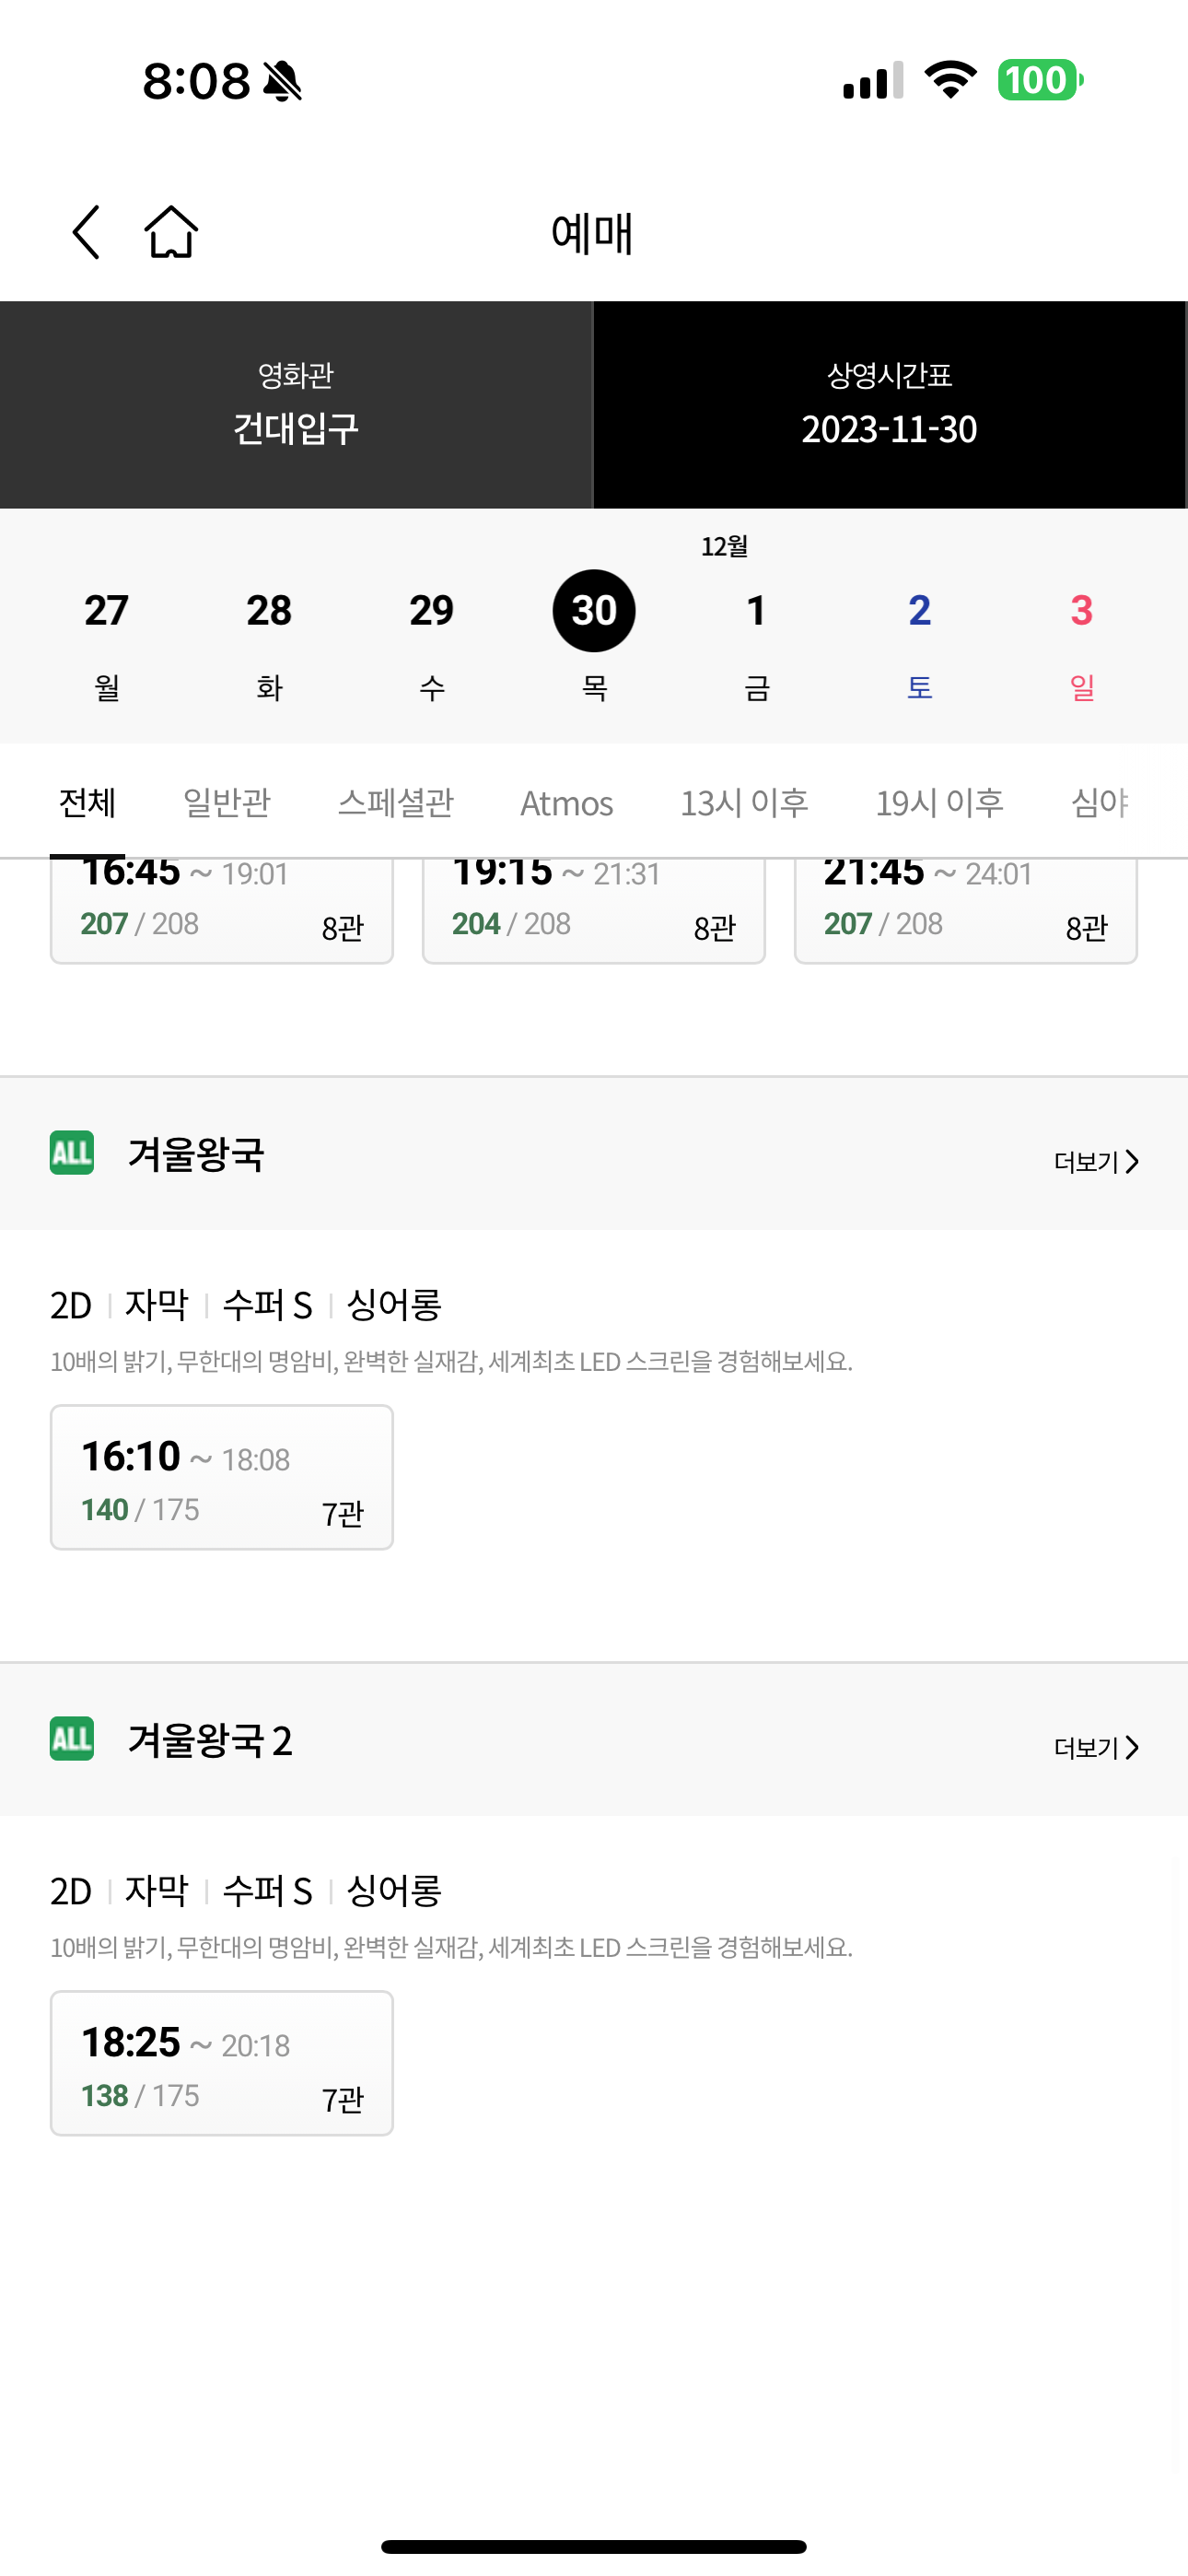Viewport: 1188px width, 2576px height.
Task: Switch to the 스페셜관 filter tab
Action: (x=396, y=802)
